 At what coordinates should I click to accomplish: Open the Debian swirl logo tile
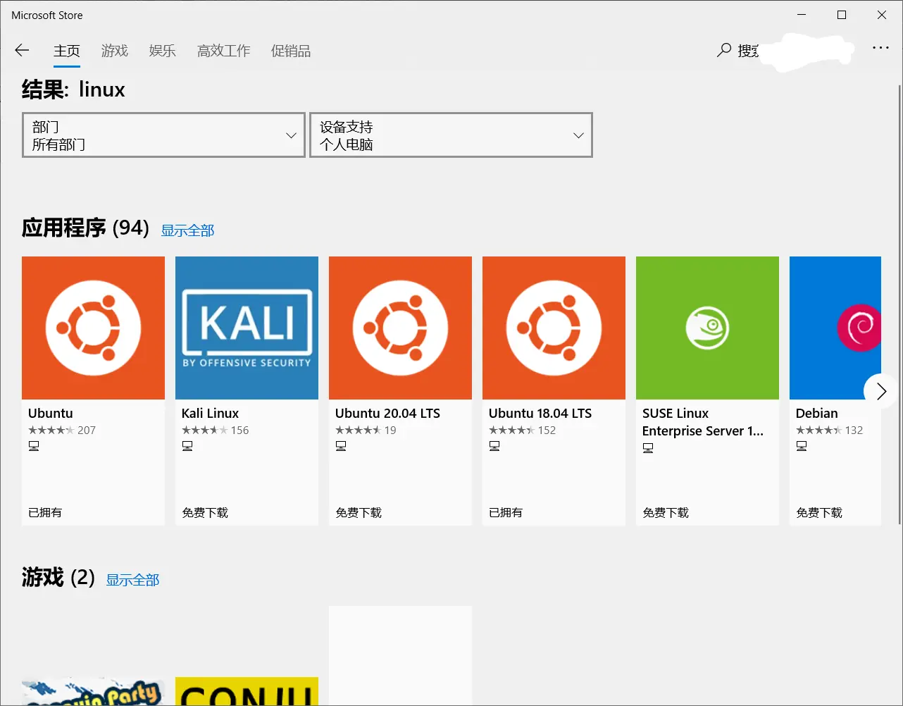point(835,328)
